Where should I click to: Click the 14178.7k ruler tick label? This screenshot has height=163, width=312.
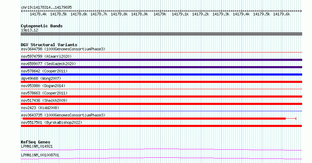point(99,14)
